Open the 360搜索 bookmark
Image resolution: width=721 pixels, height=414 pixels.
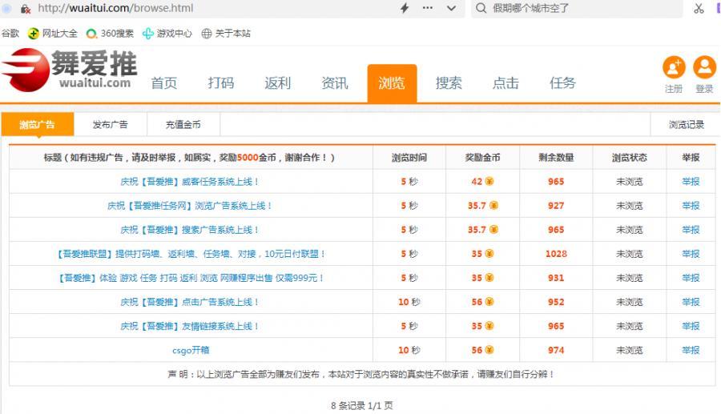(x=110, y=33)
